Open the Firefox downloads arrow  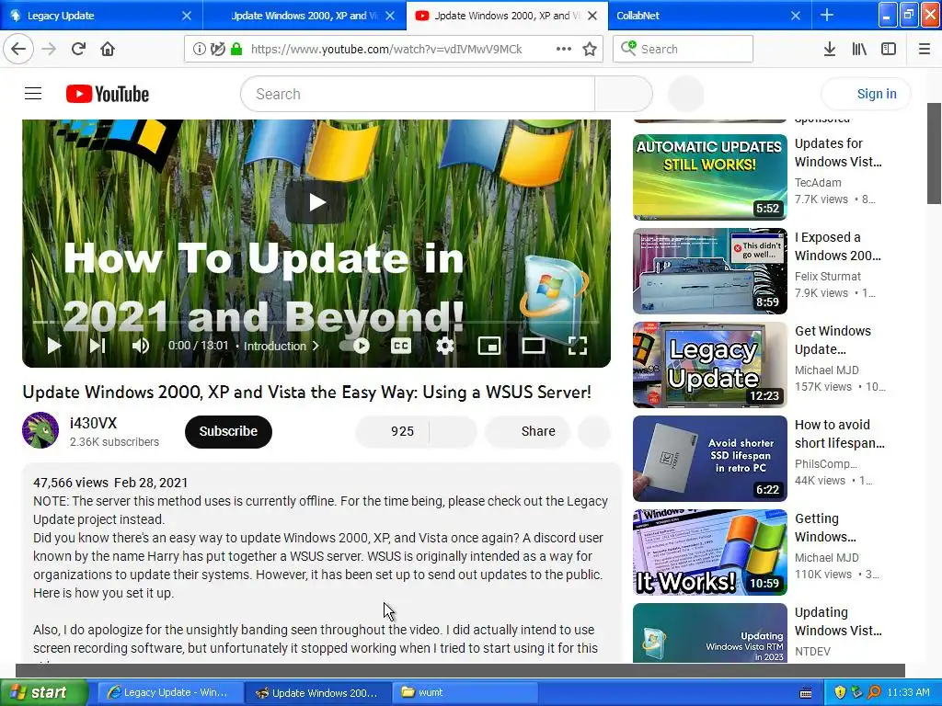pos(830,50)
